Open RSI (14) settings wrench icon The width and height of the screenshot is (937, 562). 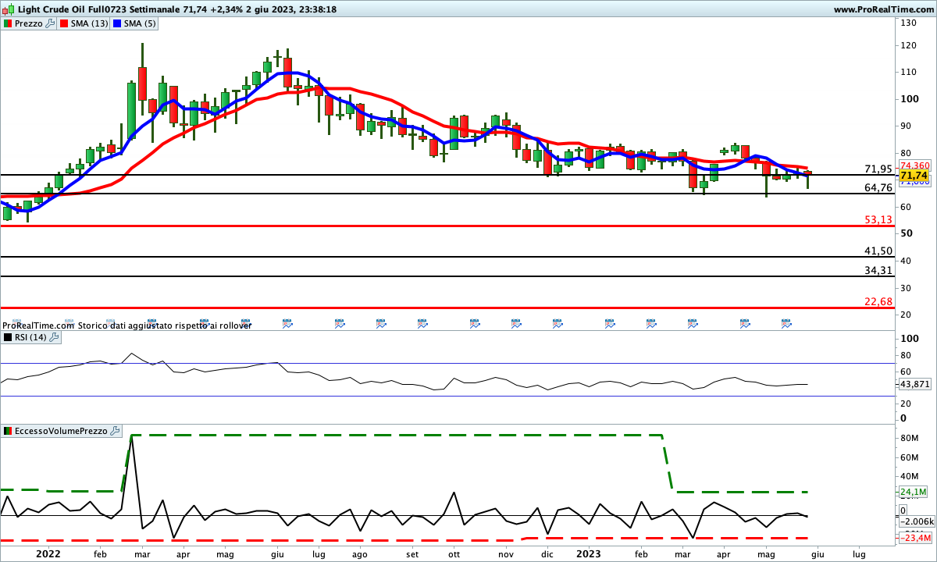(x=55, y=337)
